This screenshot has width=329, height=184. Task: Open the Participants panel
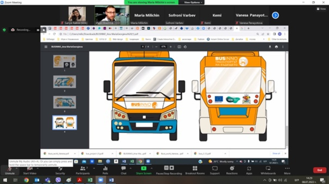tap(83, 170)
